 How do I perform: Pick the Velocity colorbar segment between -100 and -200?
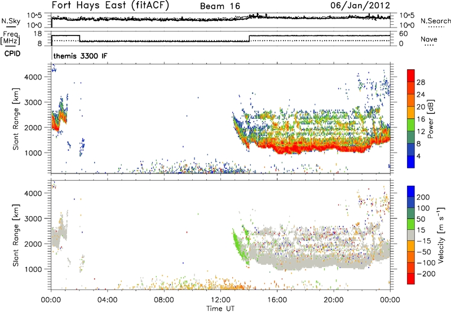tap(411, 268)
